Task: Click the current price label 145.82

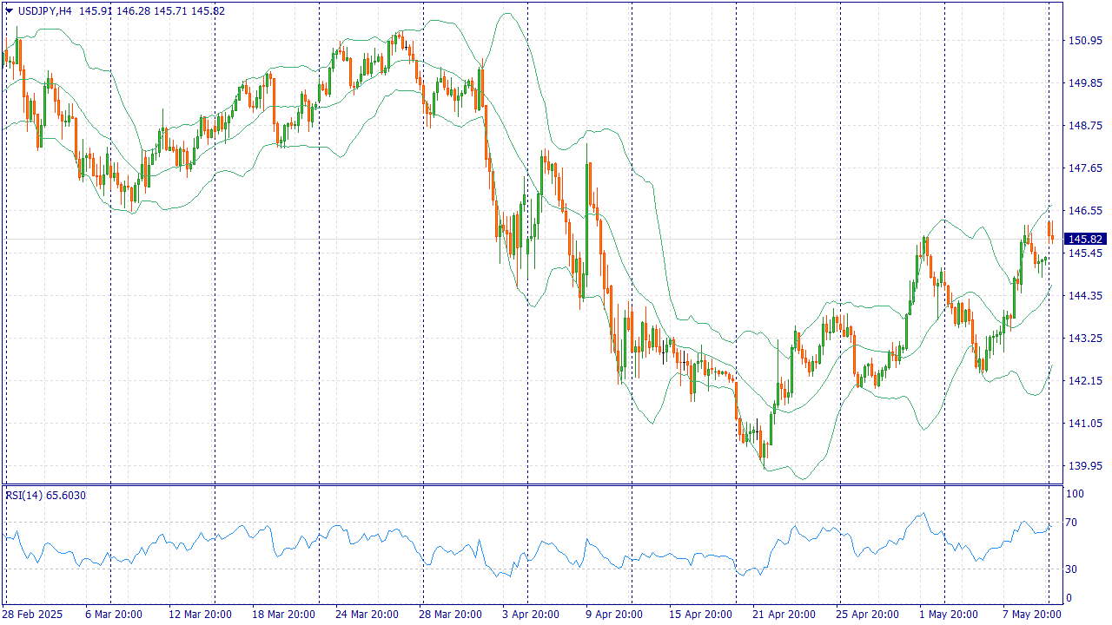Action: click(x=1086, y=239)
